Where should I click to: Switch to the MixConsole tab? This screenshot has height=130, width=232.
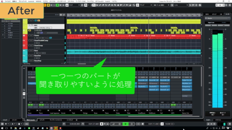[x=31, y=120]
